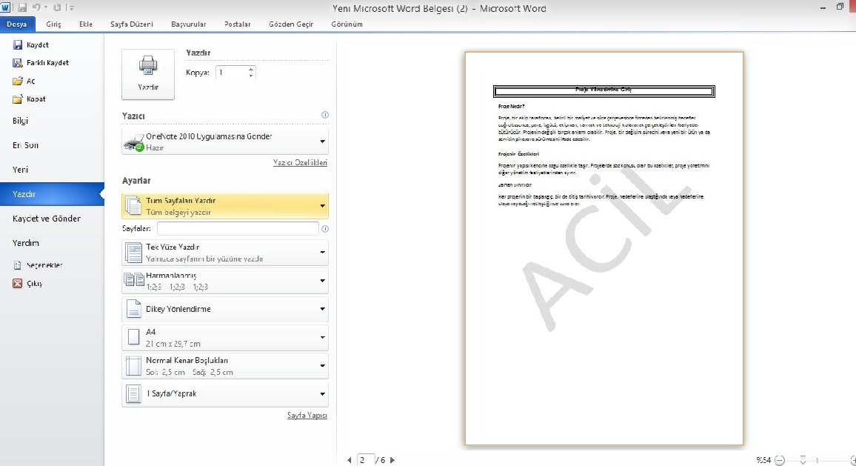Click the Word application icon in title bar
856x466 pixels.
tap(5, 7)
